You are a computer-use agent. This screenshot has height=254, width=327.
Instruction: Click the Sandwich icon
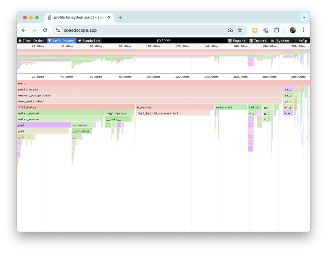(x=79, y=40)
